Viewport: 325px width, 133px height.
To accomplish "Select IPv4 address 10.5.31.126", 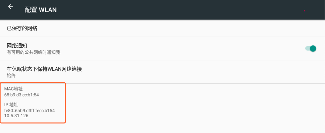I will pos(16,116).
